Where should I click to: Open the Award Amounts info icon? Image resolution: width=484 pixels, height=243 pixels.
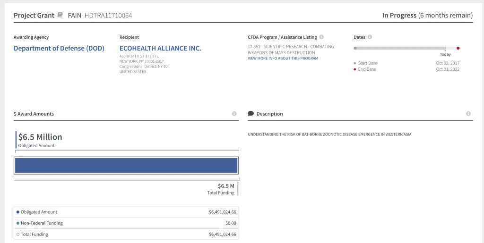pyautogui.click(x=234, y=114)
